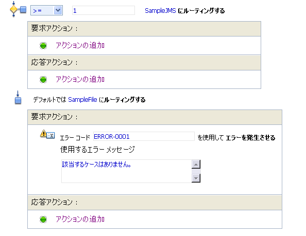
Task: Add action under SampleJMS request actions
Action: (x=80, y=45)
